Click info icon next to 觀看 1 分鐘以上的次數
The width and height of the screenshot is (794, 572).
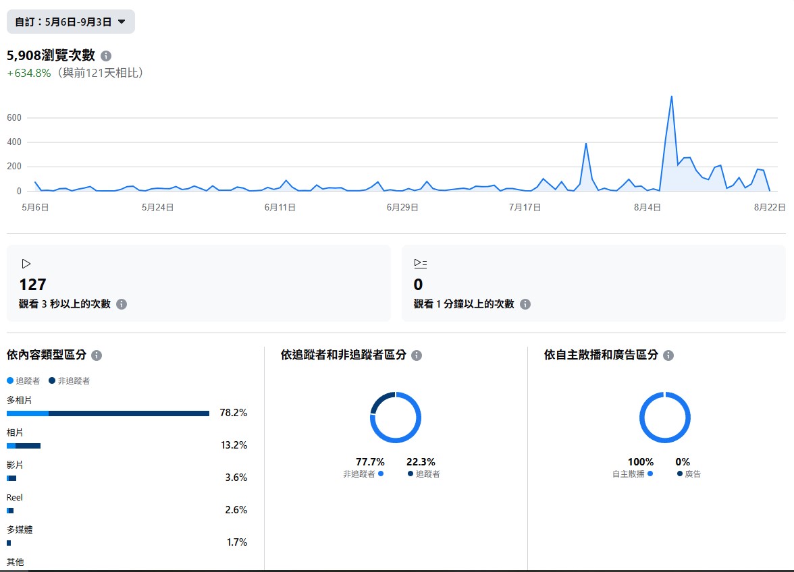click(x=525, y=304)
